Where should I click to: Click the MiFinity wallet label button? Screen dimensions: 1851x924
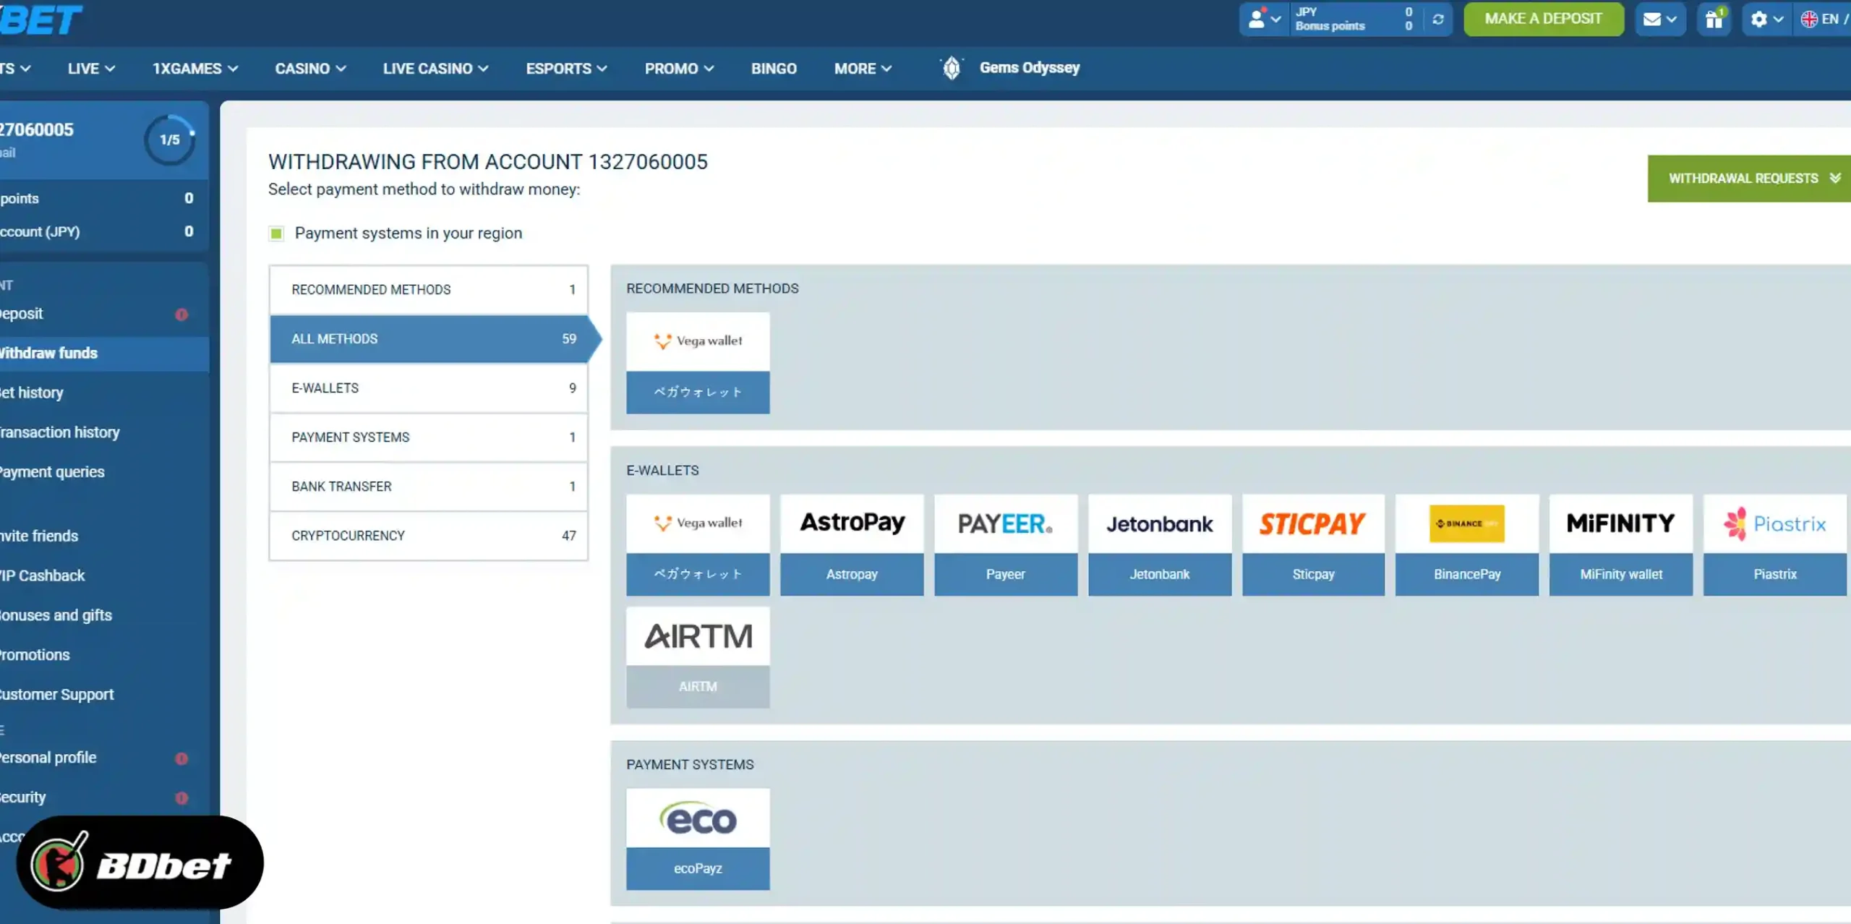pos(1621,574)
